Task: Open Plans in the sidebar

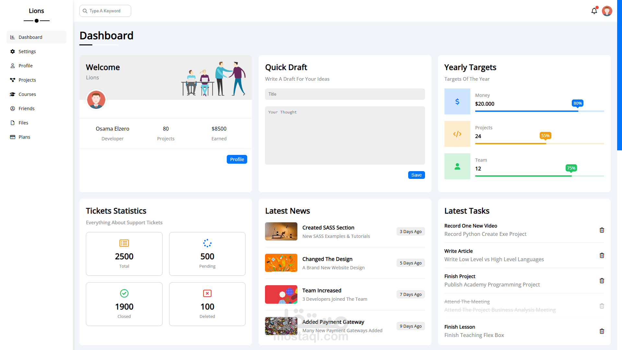Action: pos(36,137)
